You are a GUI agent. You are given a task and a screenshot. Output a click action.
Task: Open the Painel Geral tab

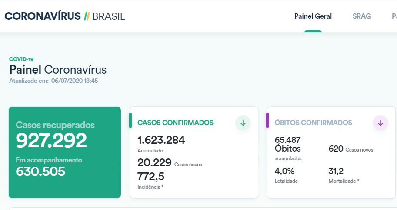tap(313, 16)
